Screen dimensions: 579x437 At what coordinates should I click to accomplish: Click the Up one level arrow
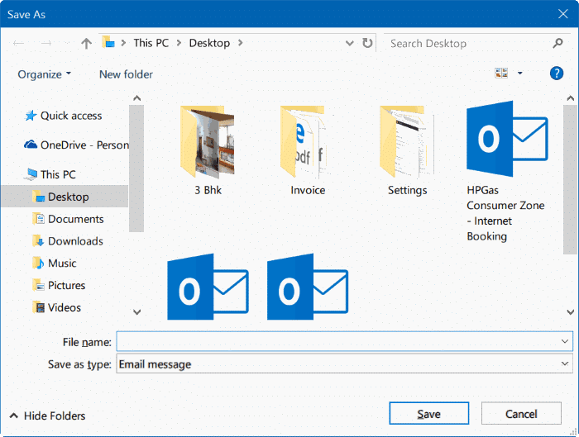86,44
